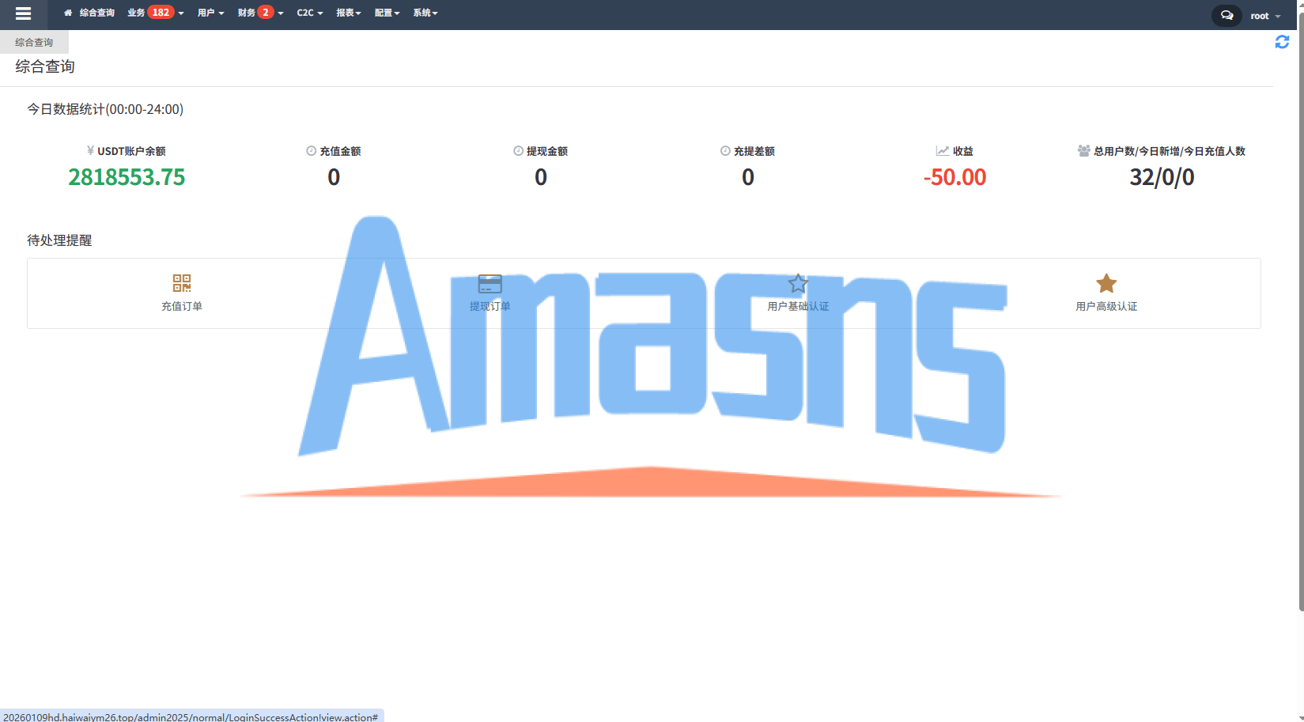Click the 0 value under 充提差额
Viewport: 1304px width, 722px height.
click(x=748, y=177)
